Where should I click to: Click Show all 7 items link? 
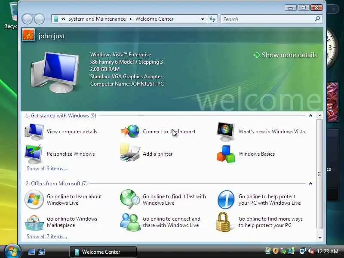pyautogui.click(x=47, y=236)
